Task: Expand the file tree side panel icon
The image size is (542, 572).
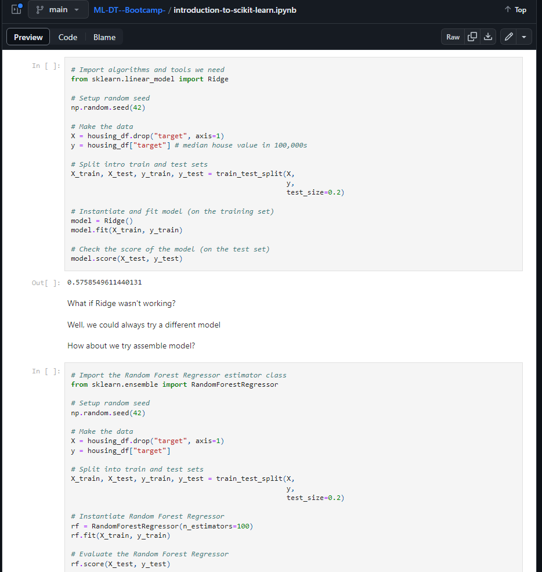Action: pyautogui.click(x=16, y=9)
